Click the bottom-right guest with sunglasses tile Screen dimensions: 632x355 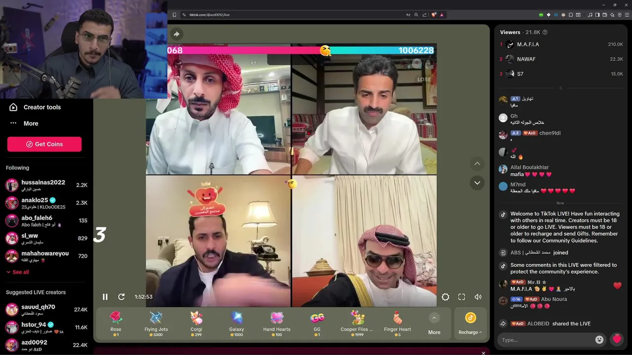pos(364,241)
